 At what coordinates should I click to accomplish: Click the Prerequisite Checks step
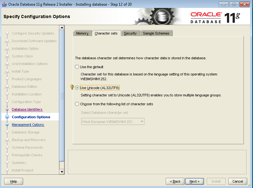(x=27, y=155)
